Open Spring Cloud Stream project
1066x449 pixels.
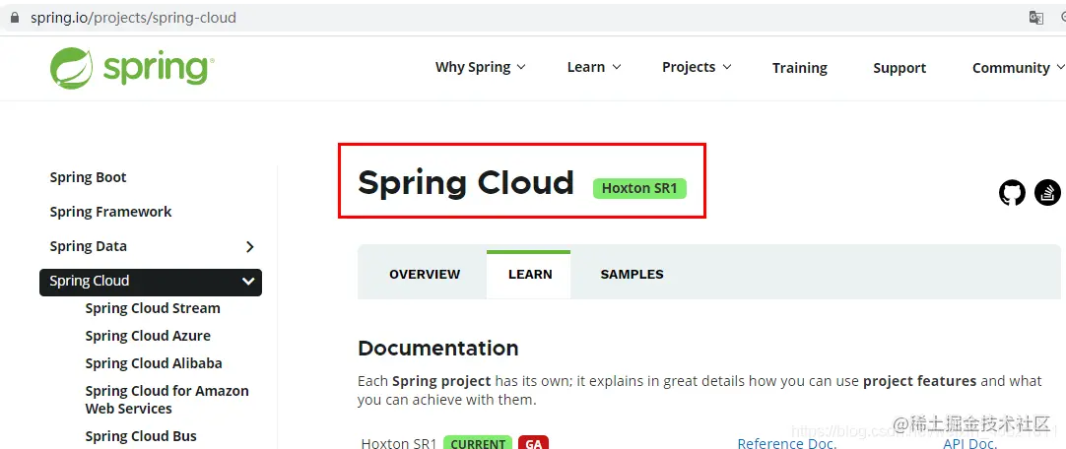tap(153, 308)
